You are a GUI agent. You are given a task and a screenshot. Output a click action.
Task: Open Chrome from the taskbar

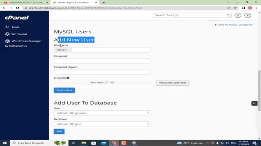point(114,143)
